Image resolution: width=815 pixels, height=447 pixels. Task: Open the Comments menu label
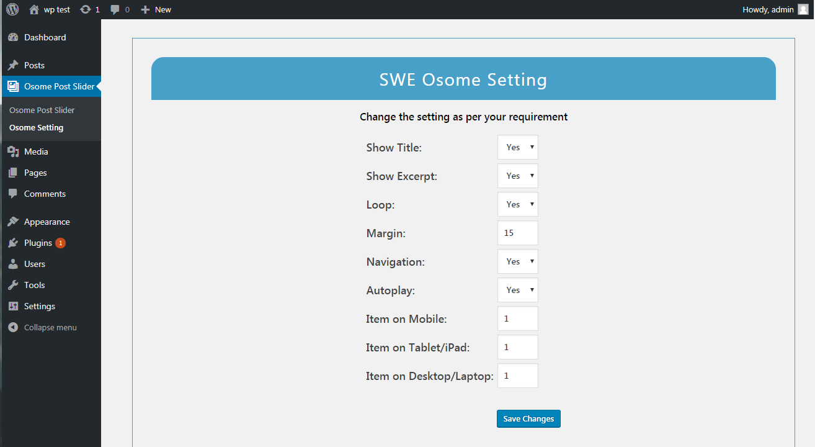45,194
